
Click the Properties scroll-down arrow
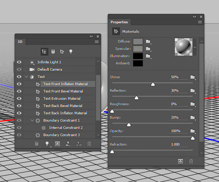pyautogui.click(x=201, y=153)
